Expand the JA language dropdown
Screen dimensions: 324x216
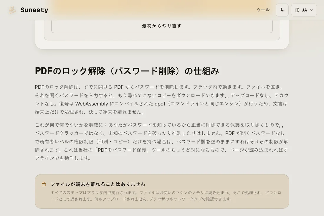pyautogui.click(x=304, y=10)
